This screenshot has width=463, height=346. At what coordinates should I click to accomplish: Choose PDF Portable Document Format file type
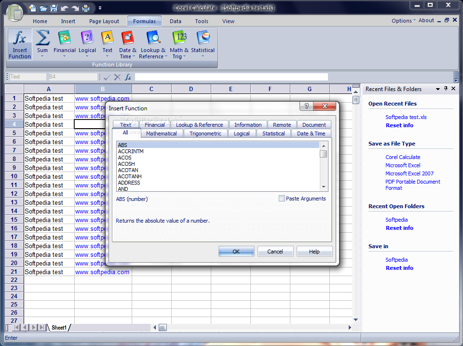click(412, 185)
